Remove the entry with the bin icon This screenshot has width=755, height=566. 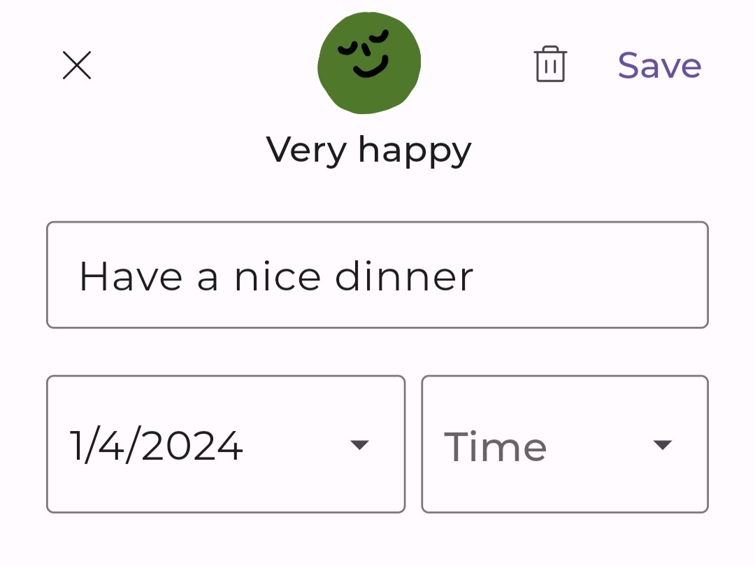pos(550,64)
